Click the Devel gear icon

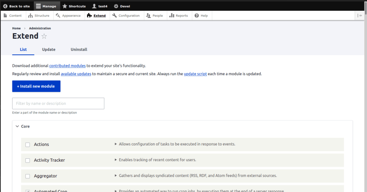[116, 6]
